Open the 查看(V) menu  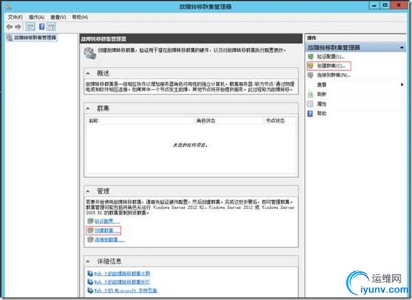tap(58, 17)
